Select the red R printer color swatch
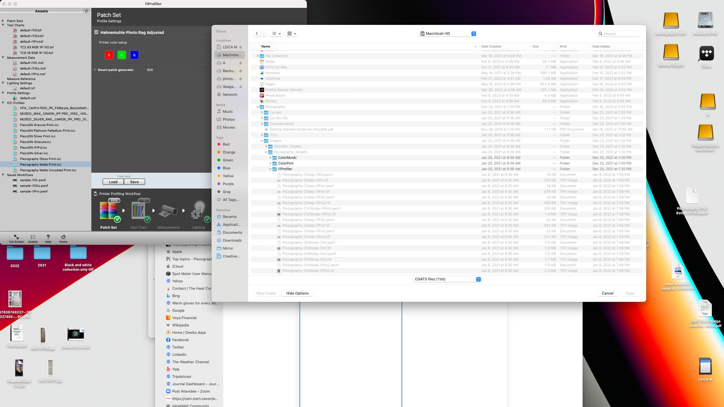The image size is (724, 407). tap(109, 55)
